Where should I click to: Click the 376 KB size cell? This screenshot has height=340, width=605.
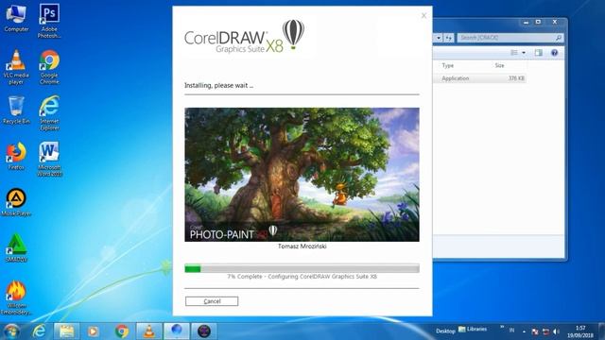pyautogui.click(x=516, y=78)
